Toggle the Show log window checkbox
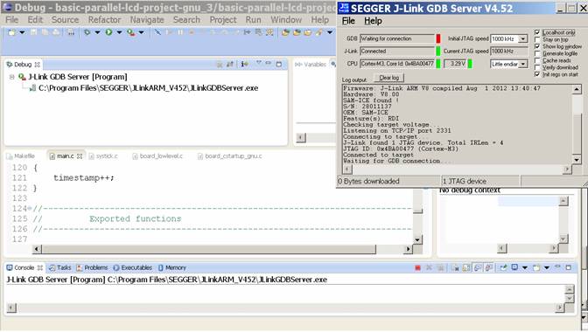 click(x=537, y=46)
